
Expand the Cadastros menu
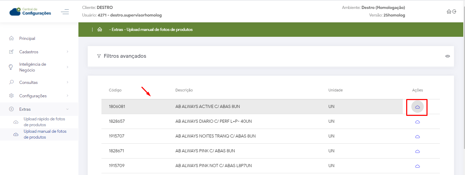point(39,52)
